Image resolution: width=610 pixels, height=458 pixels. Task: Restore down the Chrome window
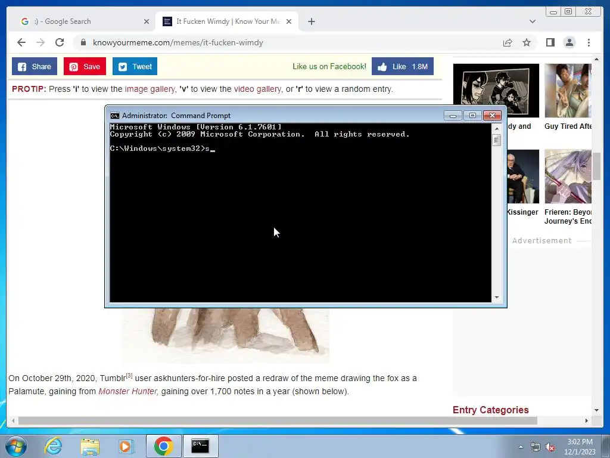point(568,12)
